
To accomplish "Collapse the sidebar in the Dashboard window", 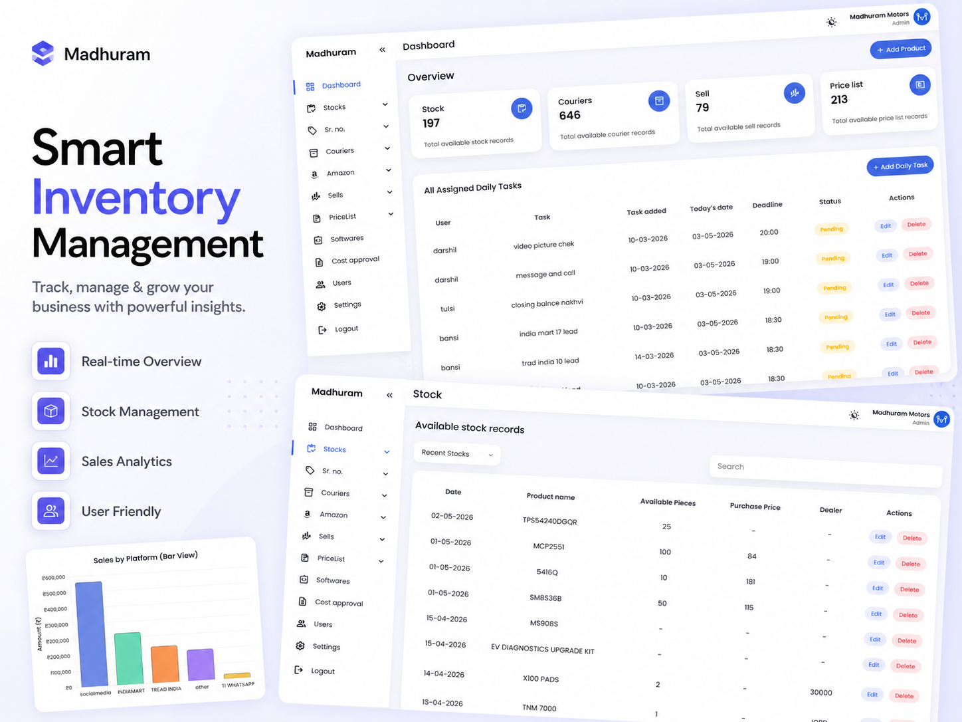I will tap(383, 49).
